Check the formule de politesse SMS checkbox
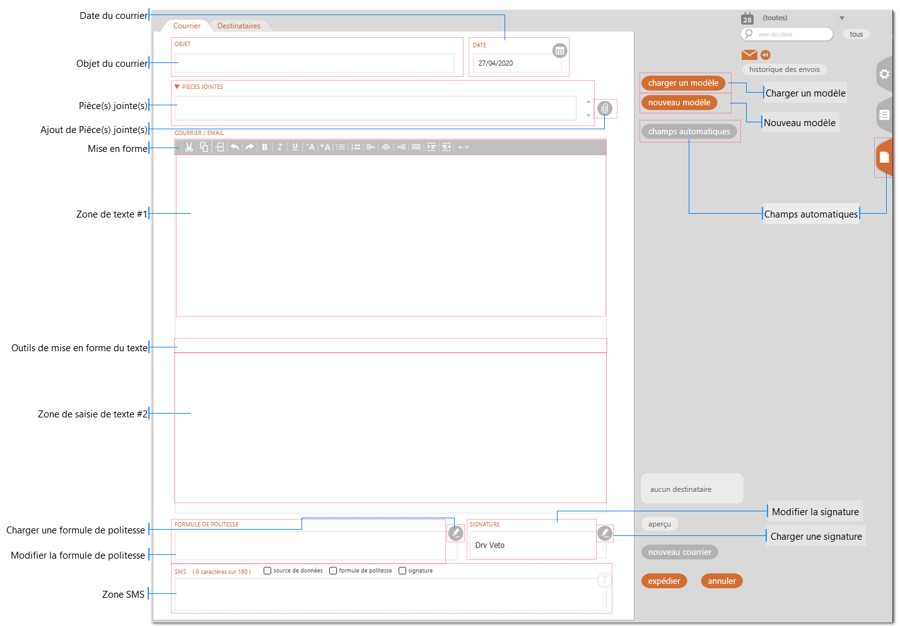This screenshot has height=628, width=900. click(333, 571)
